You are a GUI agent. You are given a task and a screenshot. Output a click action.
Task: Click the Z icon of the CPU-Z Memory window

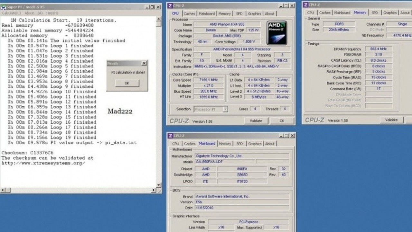click(x=306, y=4)
